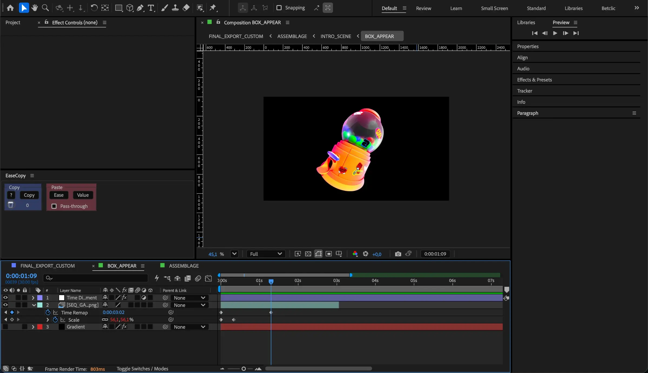Click the timeline layer search field
The image size is (648, 373).
click(x=96, y=278)
